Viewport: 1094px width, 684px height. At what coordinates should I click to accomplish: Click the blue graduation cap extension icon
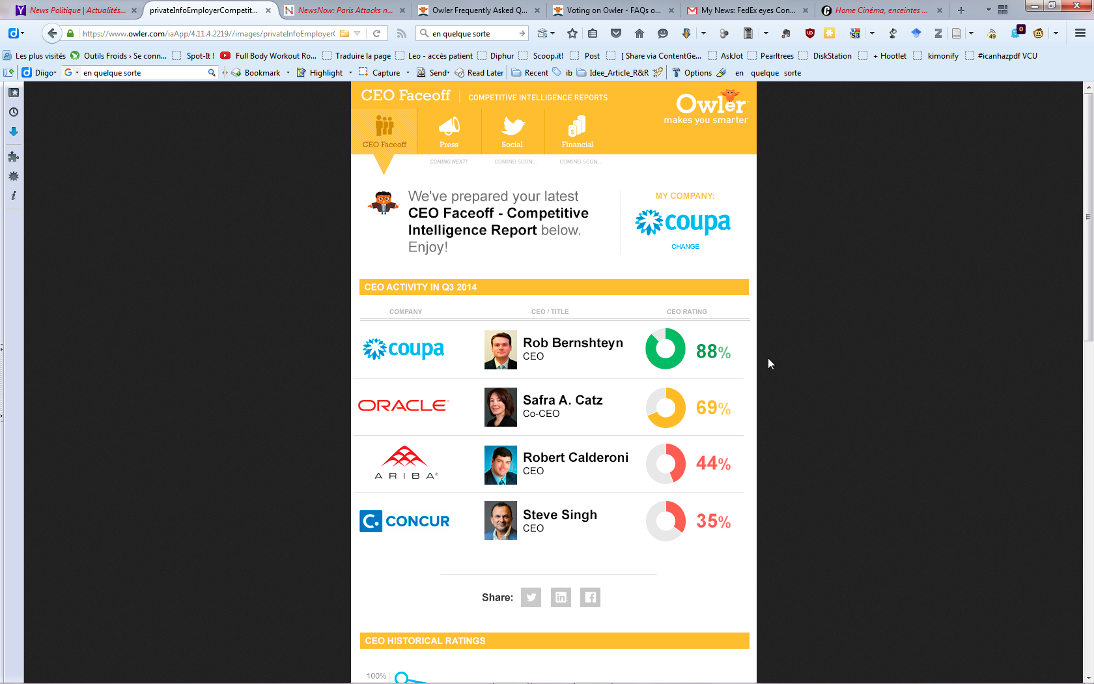pyautogui.click(x=916, y=33)
